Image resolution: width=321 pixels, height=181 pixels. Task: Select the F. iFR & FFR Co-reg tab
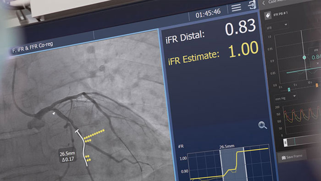[33, 47]
